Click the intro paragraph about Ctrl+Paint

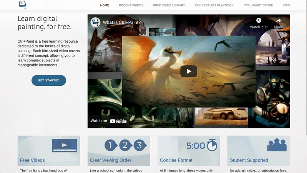49,53
